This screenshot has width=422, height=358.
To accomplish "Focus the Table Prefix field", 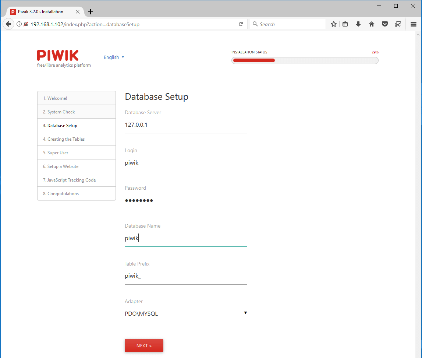I will pyautogui.click(x=186, y=276).
